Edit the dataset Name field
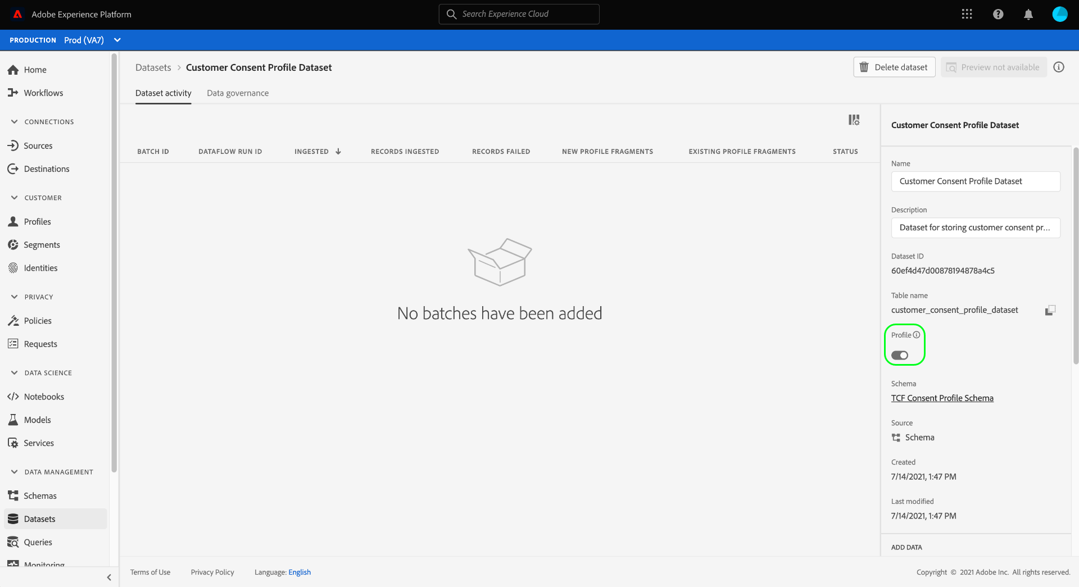1079x587 pixels. click(976, 181)
